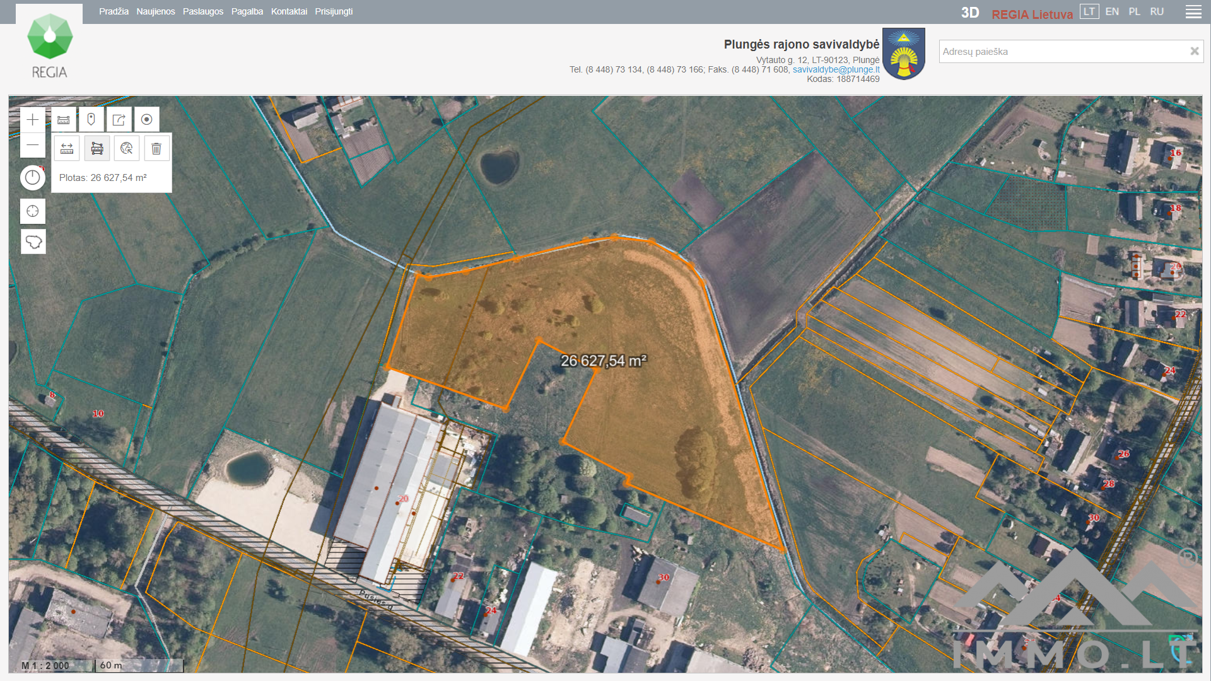
Task: Select the area polygon measuring tool
Action: [x=97, y=149]
